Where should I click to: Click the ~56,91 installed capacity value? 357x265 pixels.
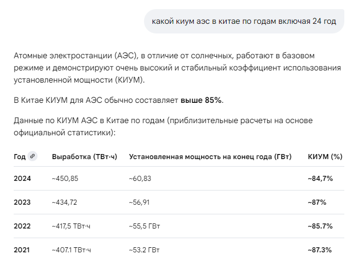click(x=140, y=202)
